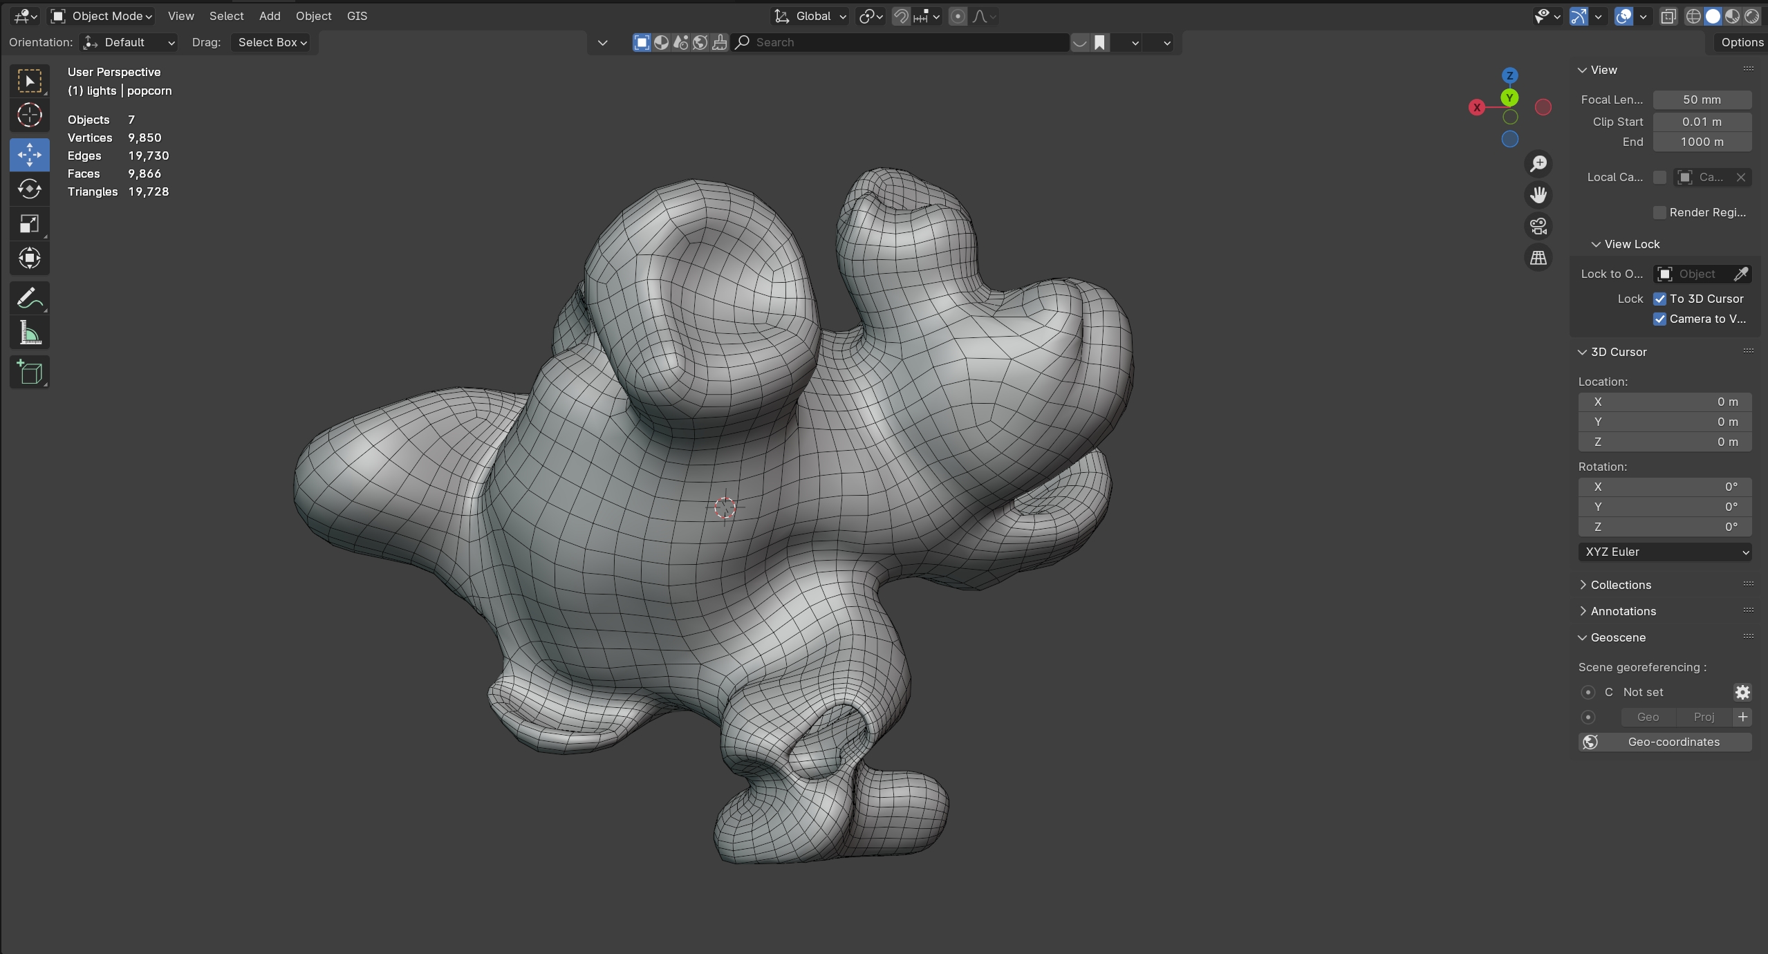This screenshot has height=954, width=1768.
Task: Open the Add menu
Action: [x=269, y=16]
